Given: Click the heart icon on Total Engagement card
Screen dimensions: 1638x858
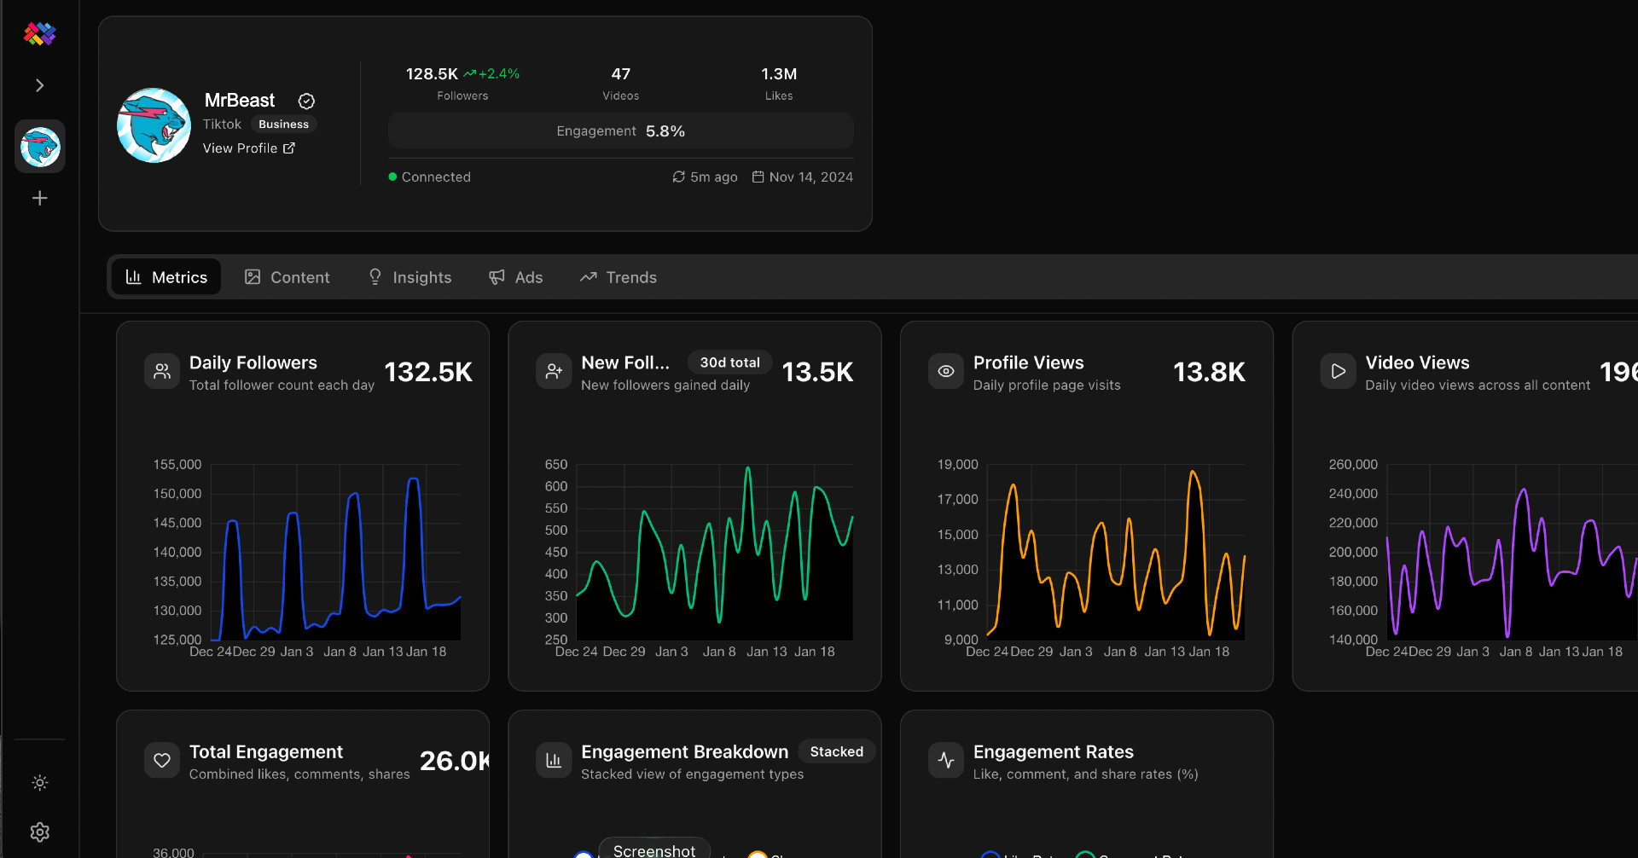Looking at the screenshot, I should click(162, 761).
